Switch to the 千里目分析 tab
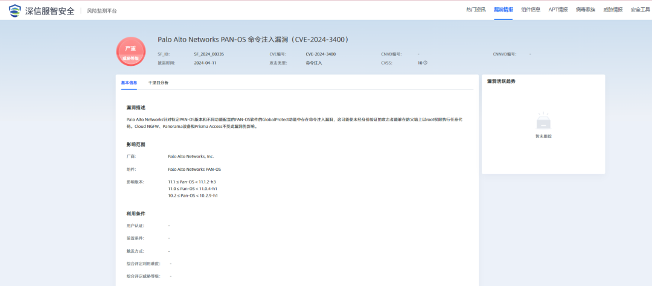The width and height of the screenshot is (652, 286). point(158,83)
